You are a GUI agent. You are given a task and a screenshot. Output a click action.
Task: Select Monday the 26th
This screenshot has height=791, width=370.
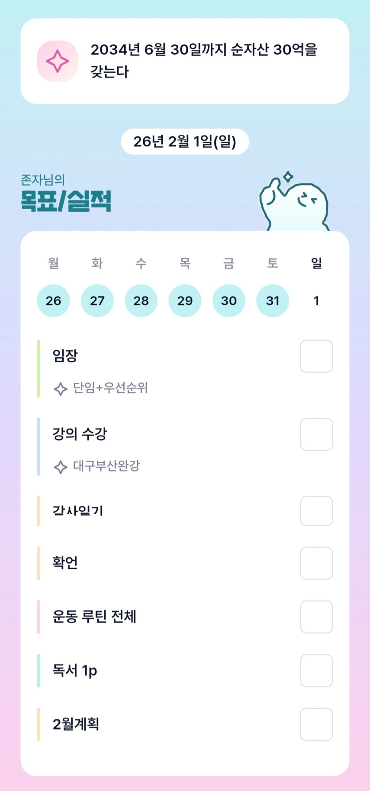tap(53, 300)
